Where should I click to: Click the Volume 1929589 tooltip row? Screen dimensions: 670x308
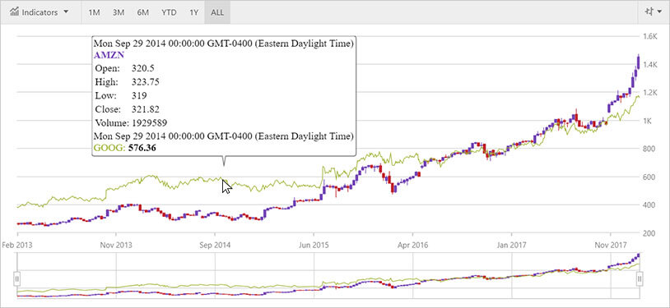point(131,123)
